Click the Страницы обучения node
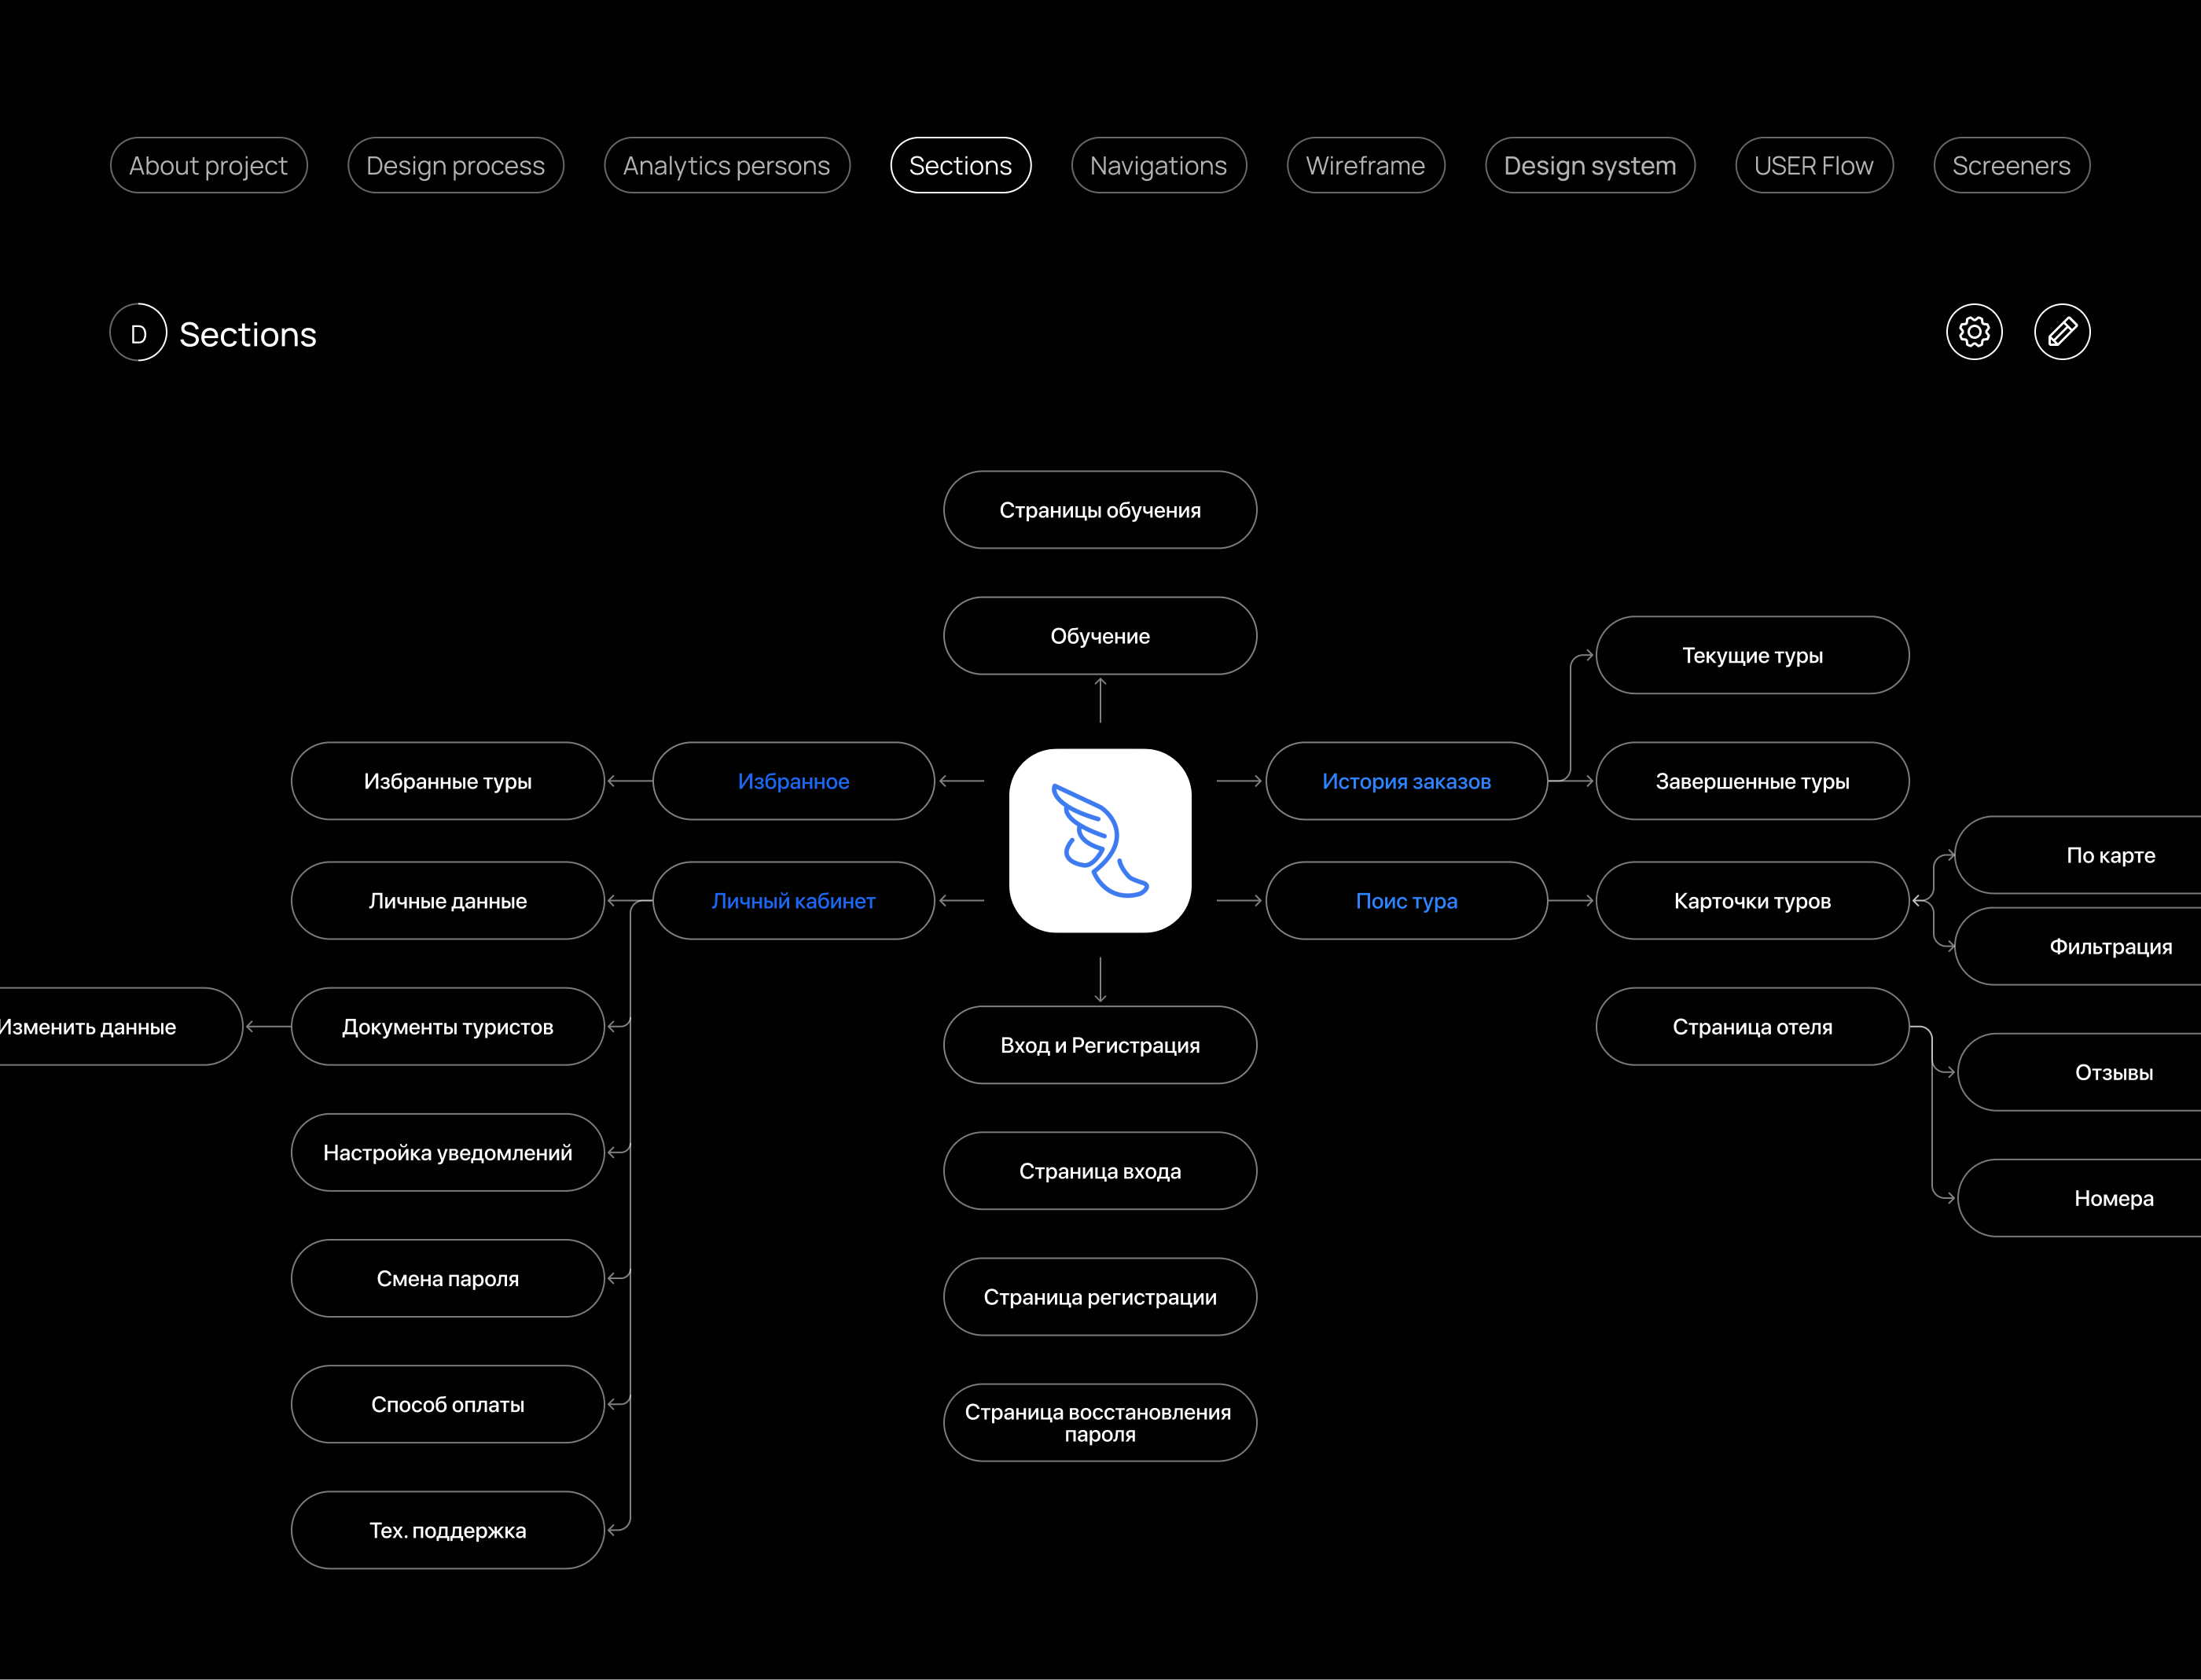Image resolution: width=2201 pixels, height=1680 pixels. point(1100,510)
